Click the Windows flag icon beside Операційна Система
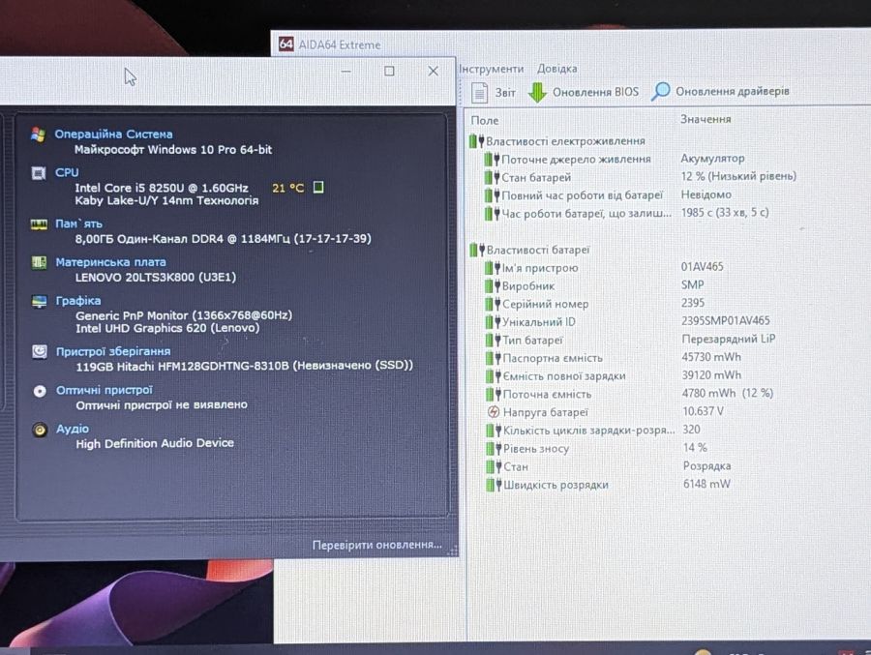Screen dimensions: 871x655 point(38,134)
